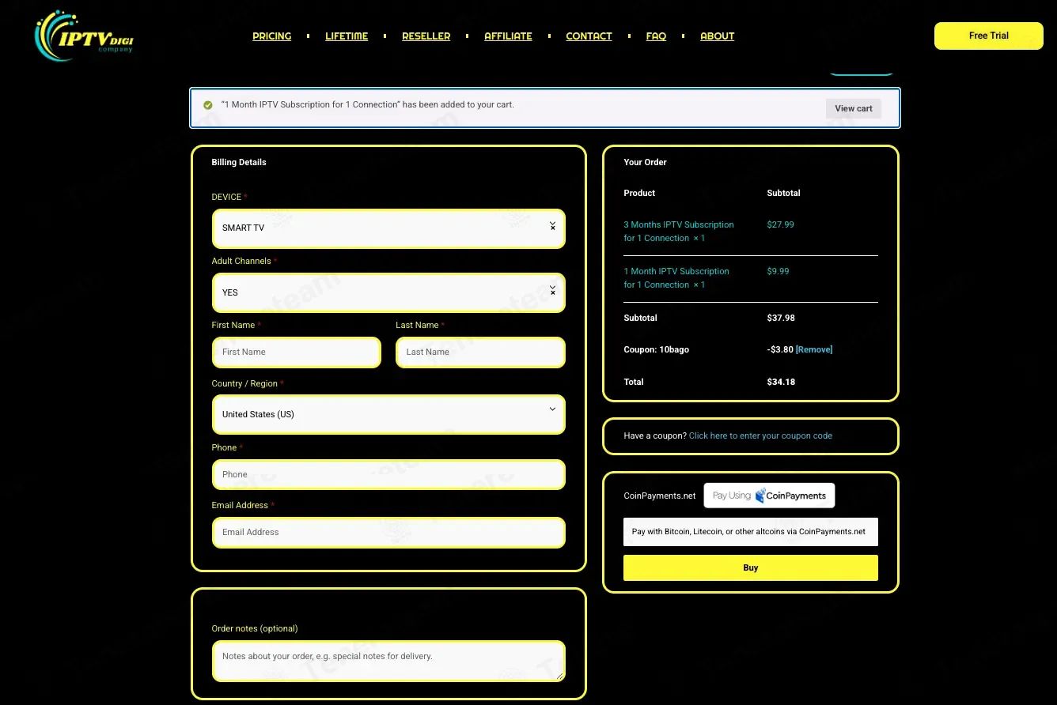
Task: Click the 'Adult Channels' field label
Action: [x=241, y=261]
